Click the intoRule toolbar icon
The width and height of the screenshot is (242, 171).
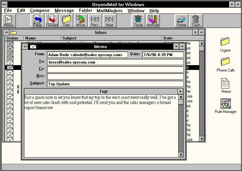click(152, 21)
